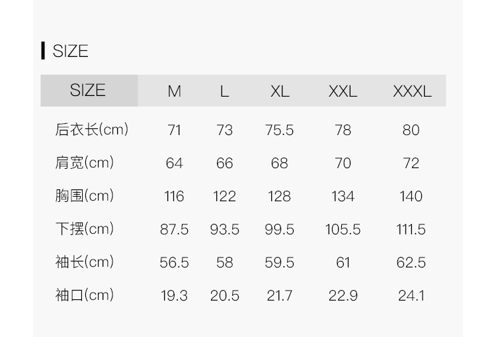496x337 pixels.
Task: Click the SIZE section heading above the table
Action: coord(70,51)
